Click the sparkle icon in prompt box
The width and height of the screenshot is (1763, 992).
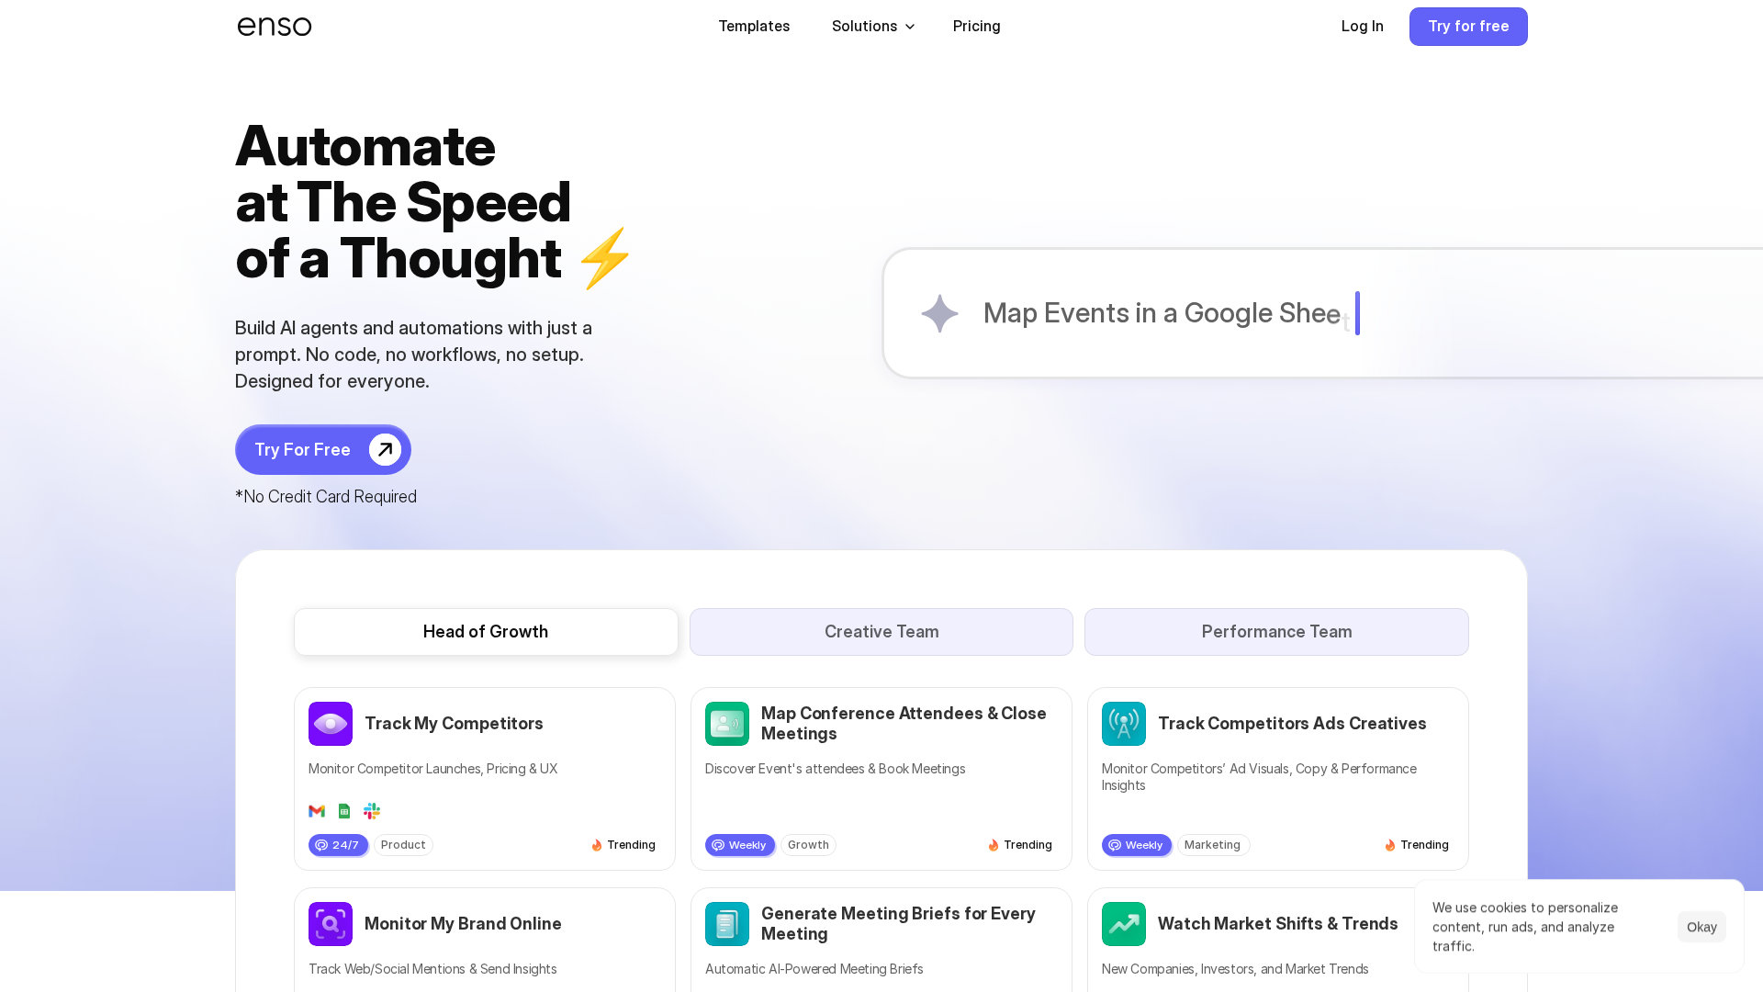(939, 313)
